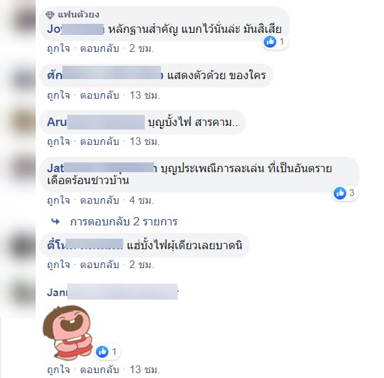Click the reply arrow icon beside การตอบกลับ 2 รายการ
Screen dimensions: 384x378
pos(55,221)
